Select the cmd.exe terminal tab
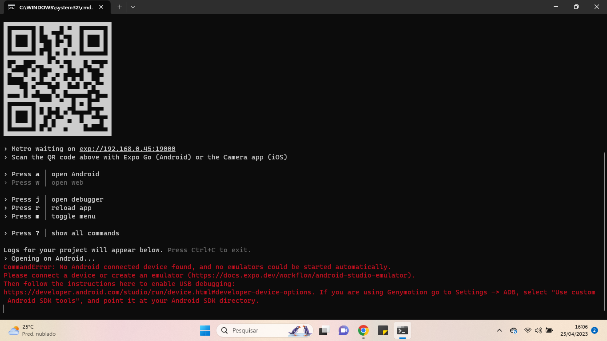 57,7
